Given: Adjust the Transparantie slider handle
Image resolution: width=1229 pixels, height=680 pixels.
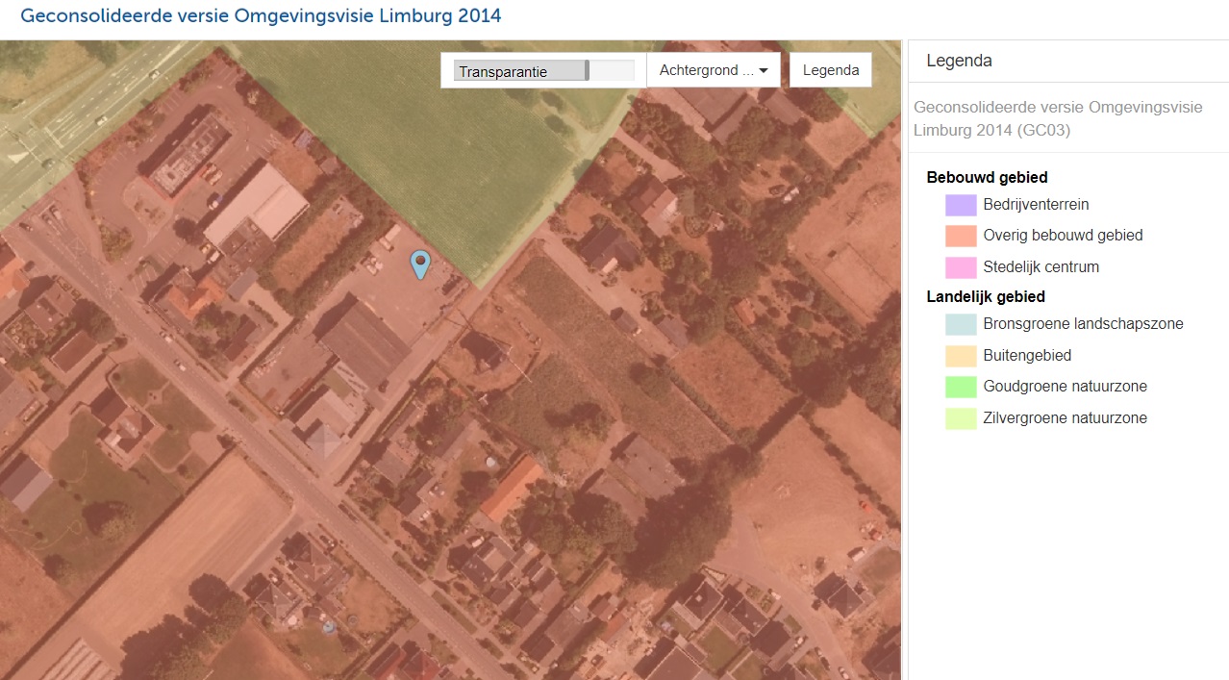Looking at the screenshot, I should (x=587, y=71).
